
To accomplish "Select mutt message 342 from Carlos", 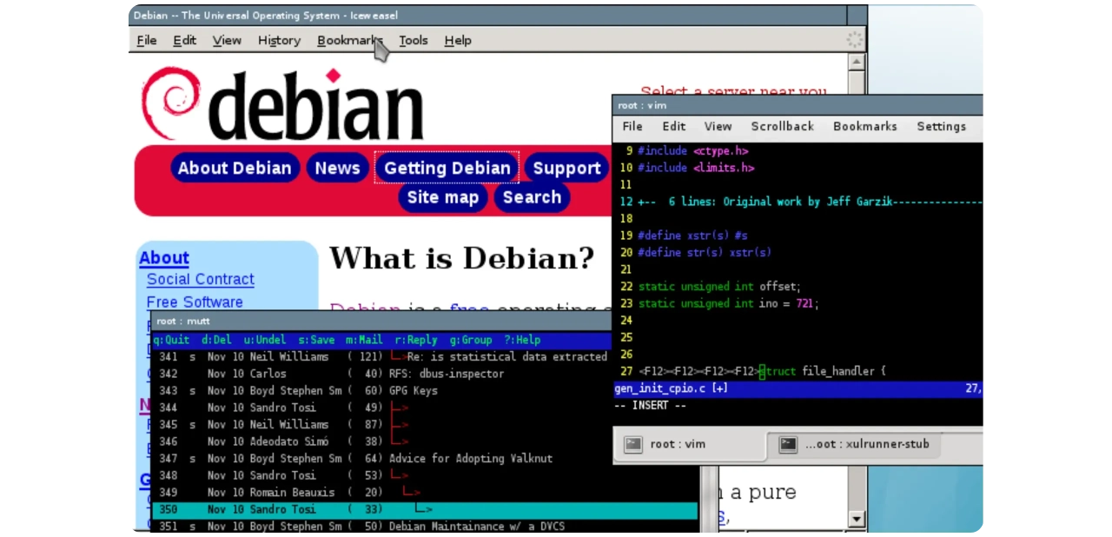I will (381, 374).
